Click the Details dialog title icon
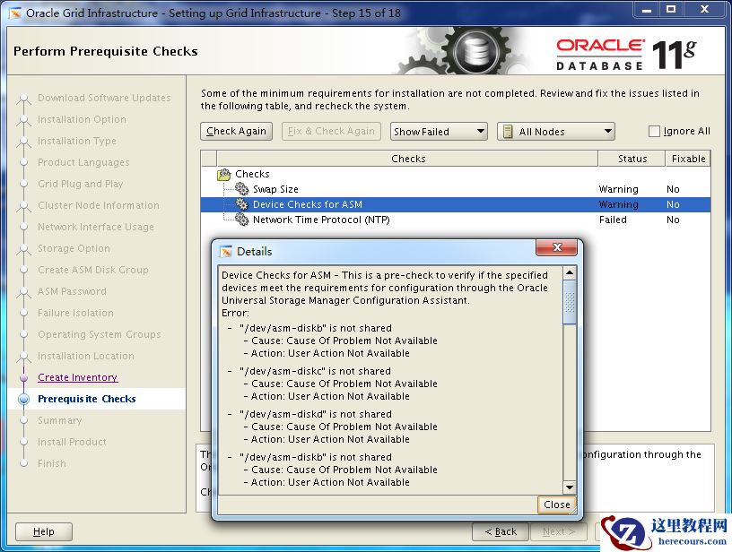 pos(226,251)
